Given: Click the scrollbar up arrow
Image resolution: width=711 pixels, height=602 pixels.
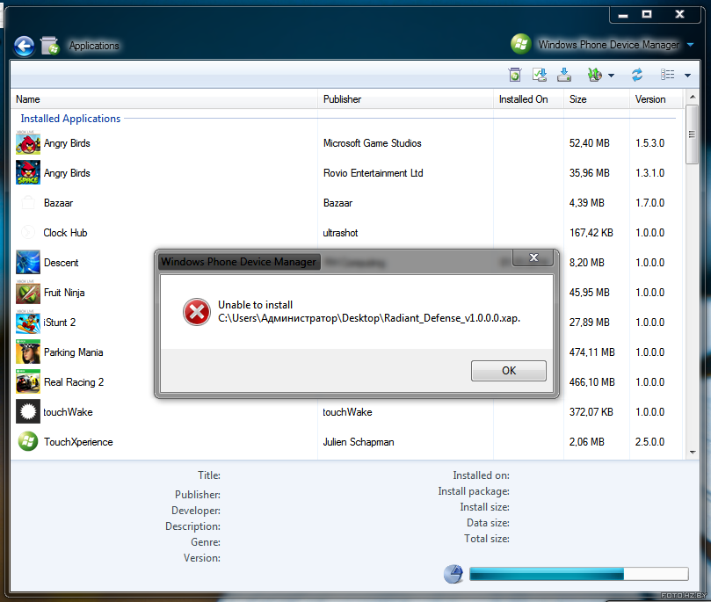Looking at the screenshot, I should coord(692,97).
